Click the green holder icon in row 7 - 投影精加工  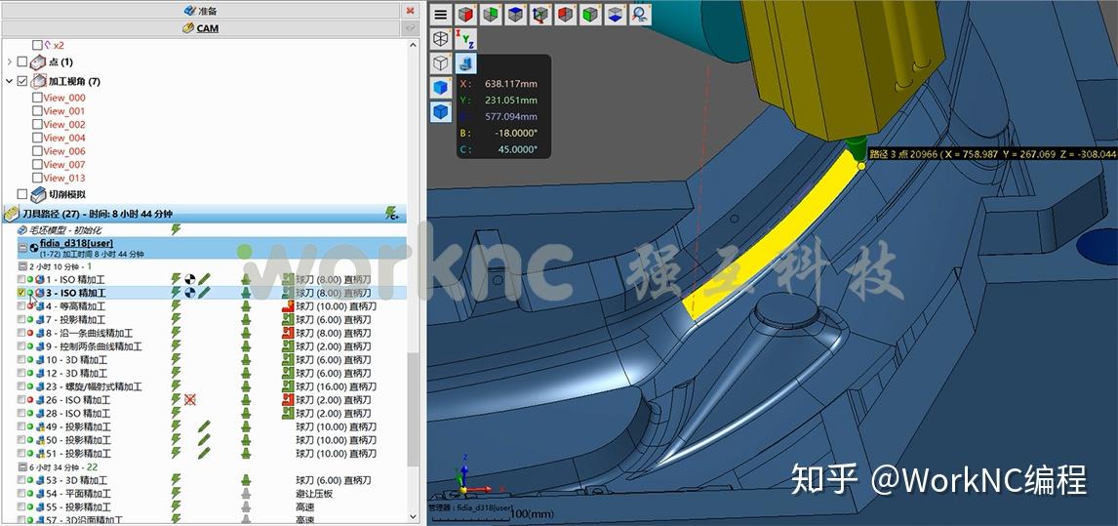click(246, 320)
